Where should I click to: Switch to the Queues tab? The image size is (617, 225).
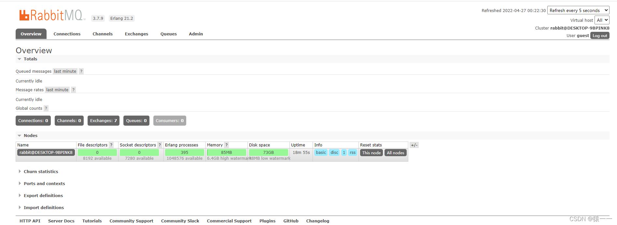(169, 34)
